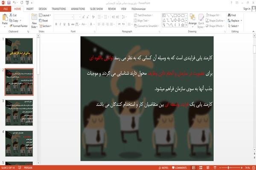
Task: Switch to the SLIDE SHOW tab
Action: point(96,9)
